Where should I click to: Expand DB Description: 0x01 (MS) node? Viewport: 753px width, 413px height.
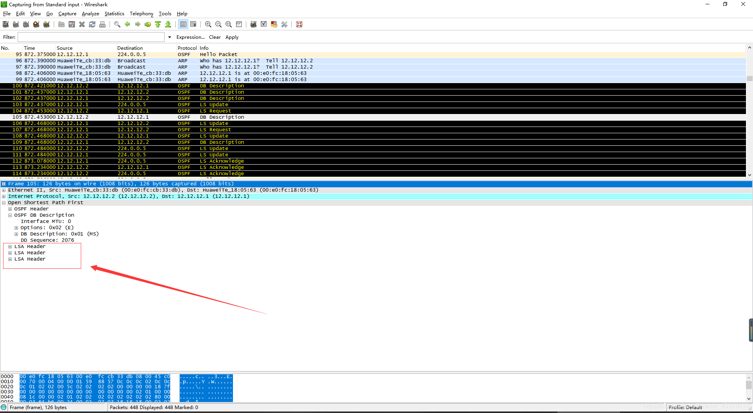pos(16,234)
